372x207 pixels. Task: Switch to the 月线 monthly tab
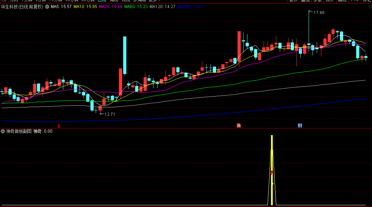coord(126,1)
